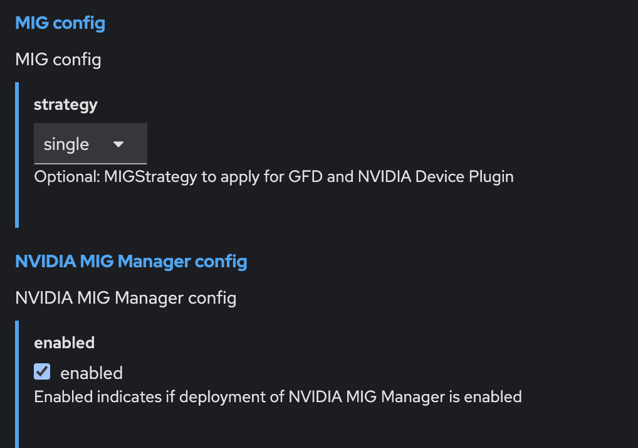This screenshot has height=448, width=638.
Task: Click the blue vertical bar beside strategy
Action: (17, 154)
